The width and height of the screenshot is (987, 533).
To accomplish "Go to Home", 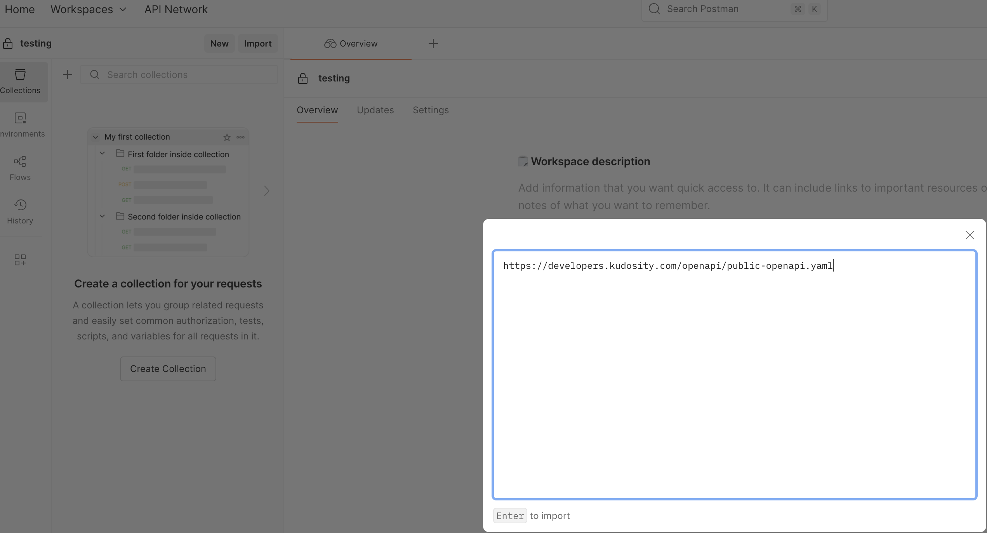I will (19, 9).
